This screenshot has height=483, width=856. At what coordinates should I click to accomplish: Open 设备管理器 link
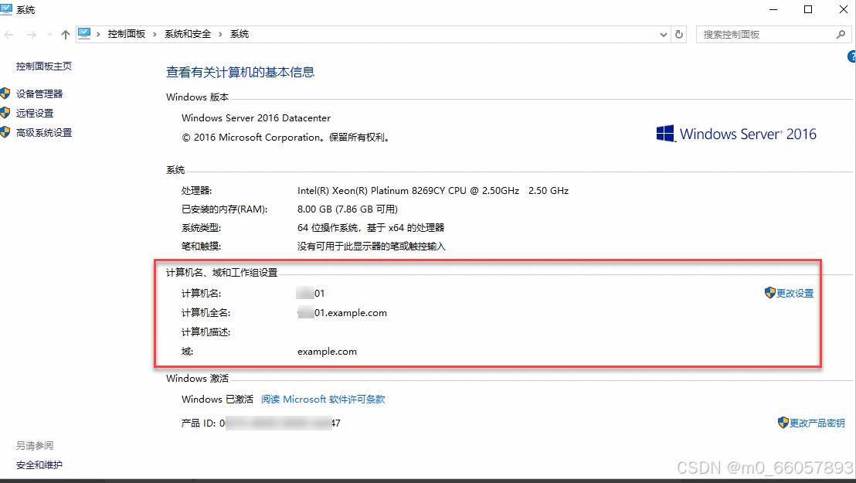pyautogui.click(x=39, y=94)
